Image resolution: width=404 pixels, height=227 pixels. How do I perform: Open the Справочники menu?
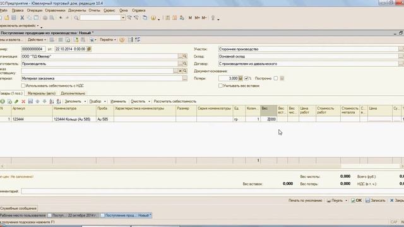[55, 10]
